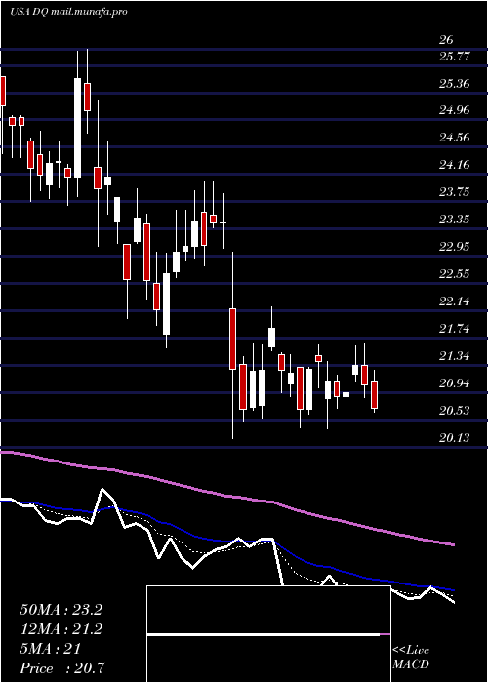Click the white MACD box outline
Screen dimensions: 488x683
coord(268,634)
